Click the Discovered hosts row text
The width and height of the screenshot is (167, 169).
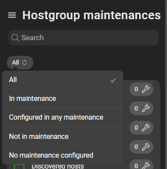(58, 167)
